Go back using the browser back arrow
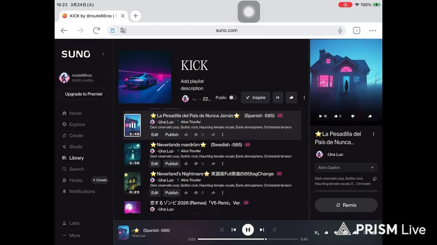The image size is (437, 245). tap(64, 31)
